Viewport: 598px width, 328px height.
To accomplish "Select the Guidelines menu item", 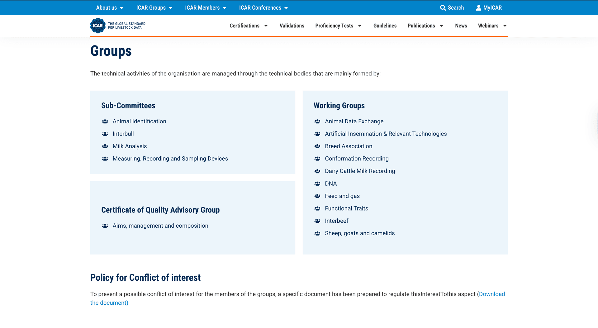I will point(385,26).
